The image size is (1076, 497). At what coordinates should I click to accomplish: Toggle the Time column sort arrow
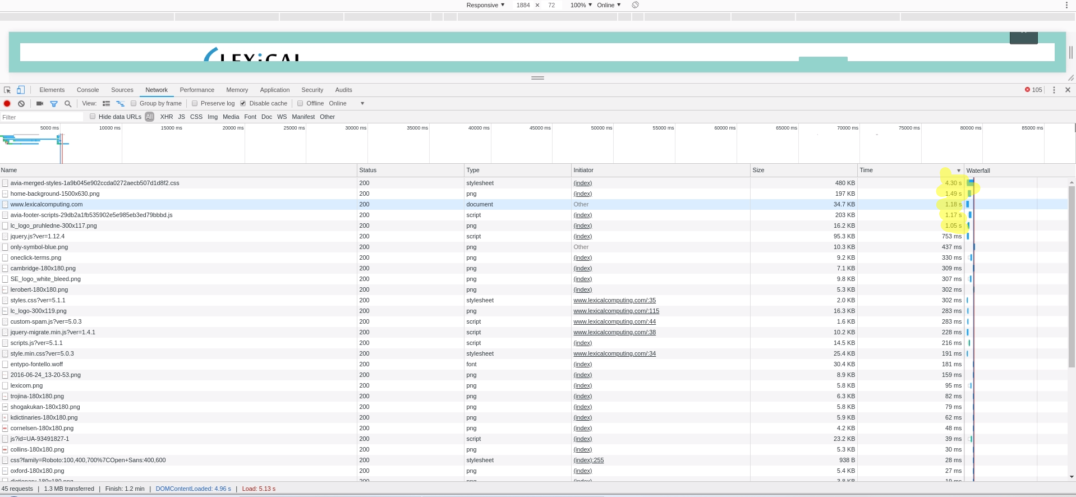[x=959, y=171]
